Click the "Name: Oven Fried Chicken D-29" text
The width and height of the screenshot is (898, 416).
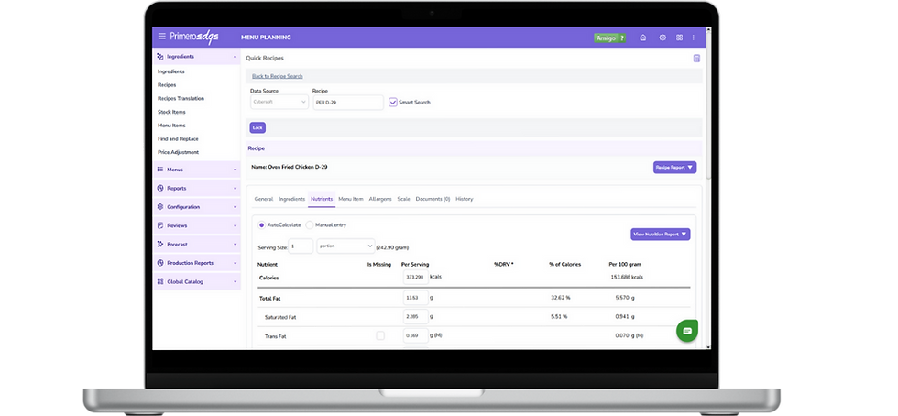(290, 167)
